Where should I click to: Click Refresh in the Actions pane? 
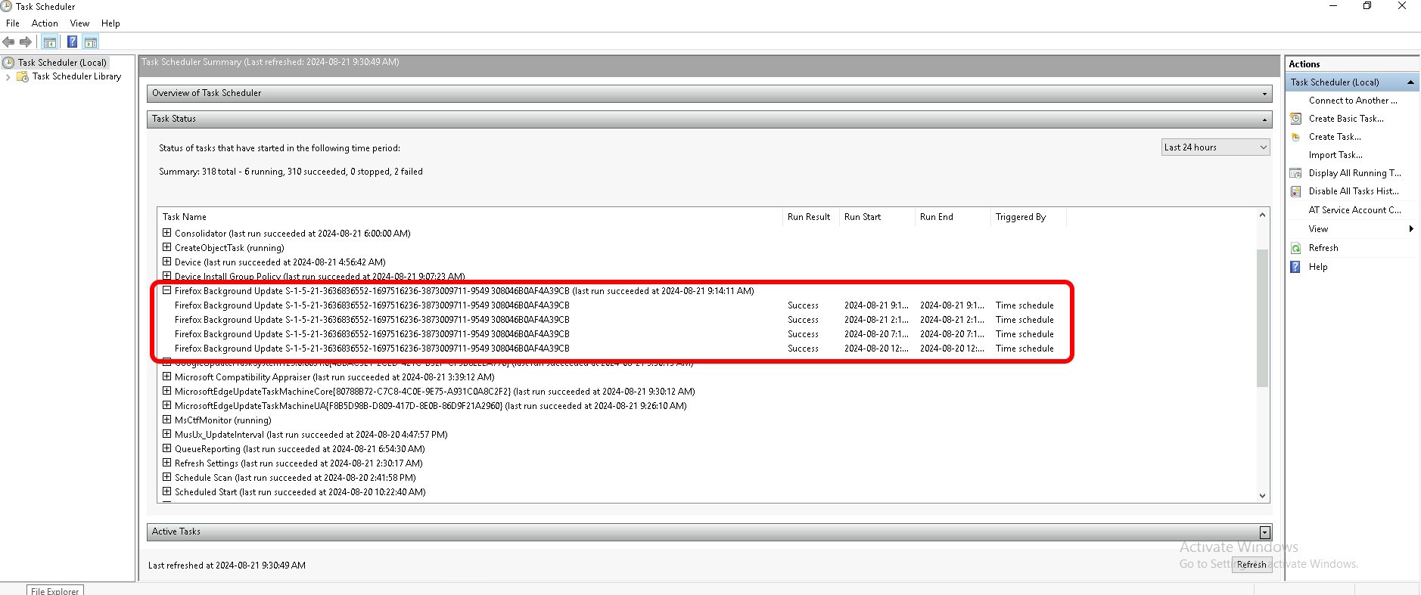(x=1323, y=248)
